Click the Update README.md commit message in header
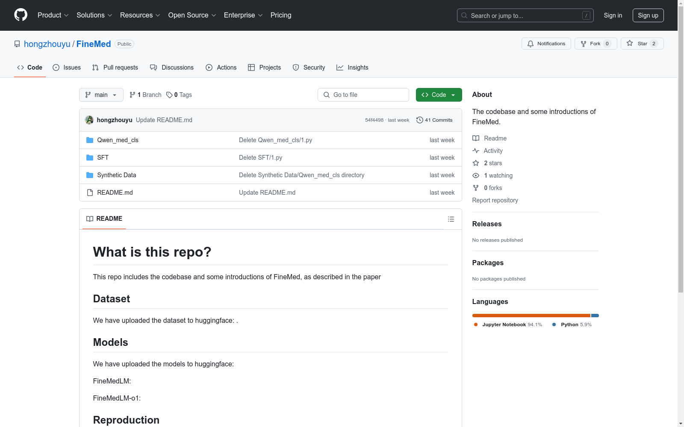This screenshot has width=684, height=427. click(164, 120)
